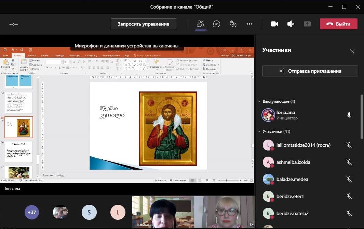Toggle microphone icon for lalilomtatidze2014
This screenshot has height=229, width=364.
(349, 145)
